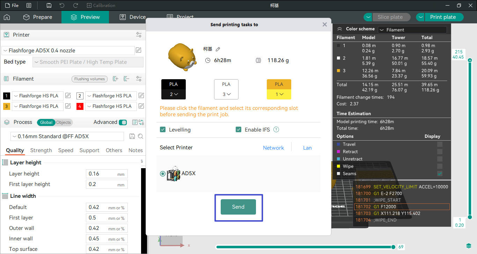Toggle the Levelling checkbox
The width and height of the screenshot is (477, 254).
[x=163, y=129]
